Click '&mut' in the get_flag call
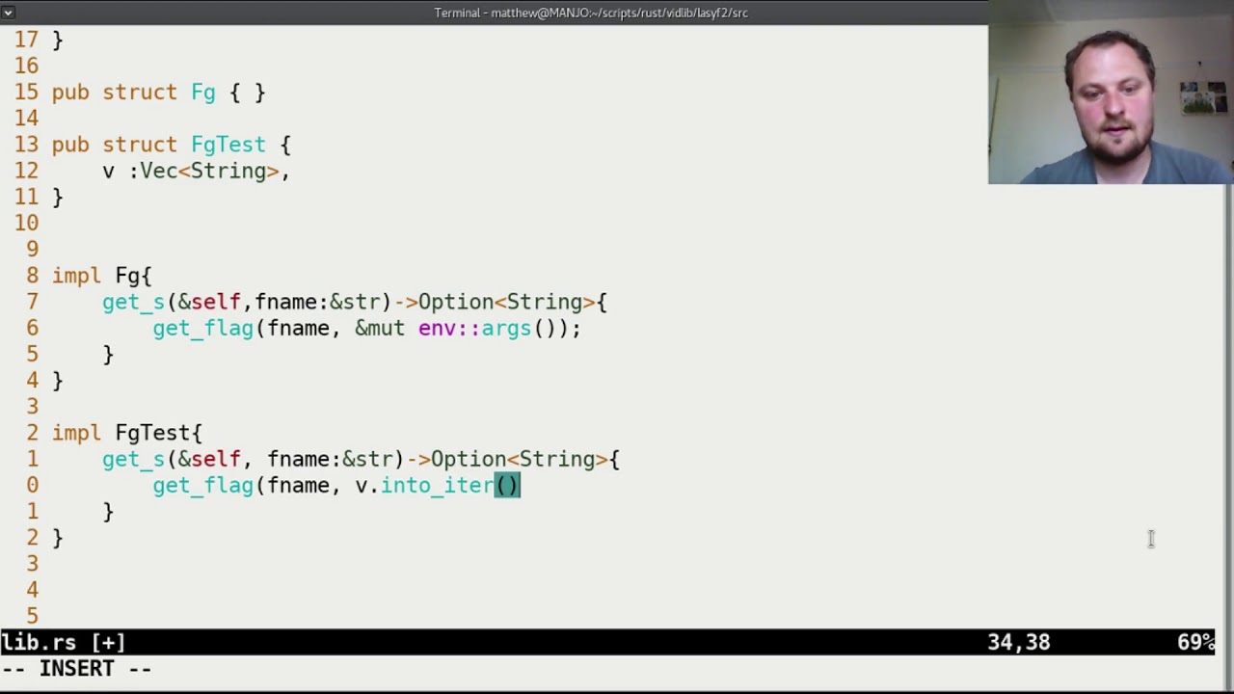 (x=380, y=329)
